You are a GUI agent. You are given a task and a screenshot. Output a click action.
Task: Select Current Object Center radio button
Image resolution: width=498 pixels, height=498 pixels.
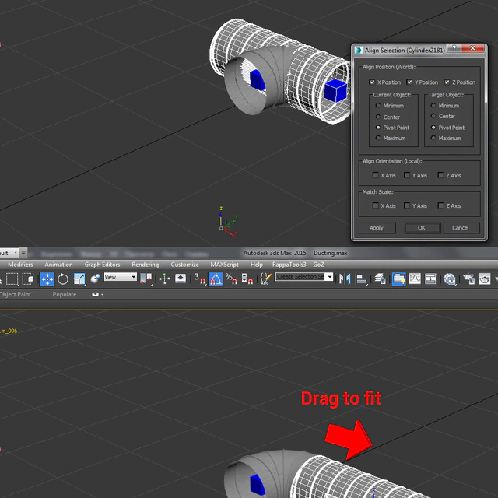point(378,117)
